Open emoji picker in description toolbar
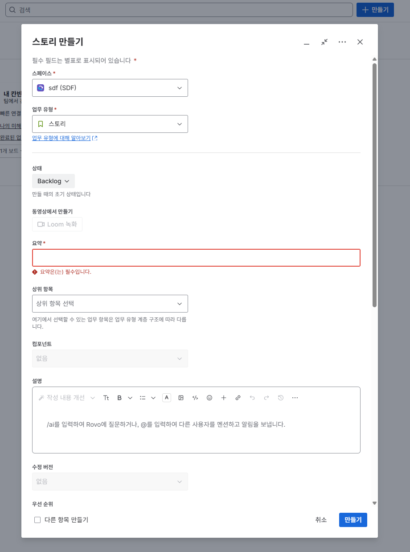 pos(209,398)
